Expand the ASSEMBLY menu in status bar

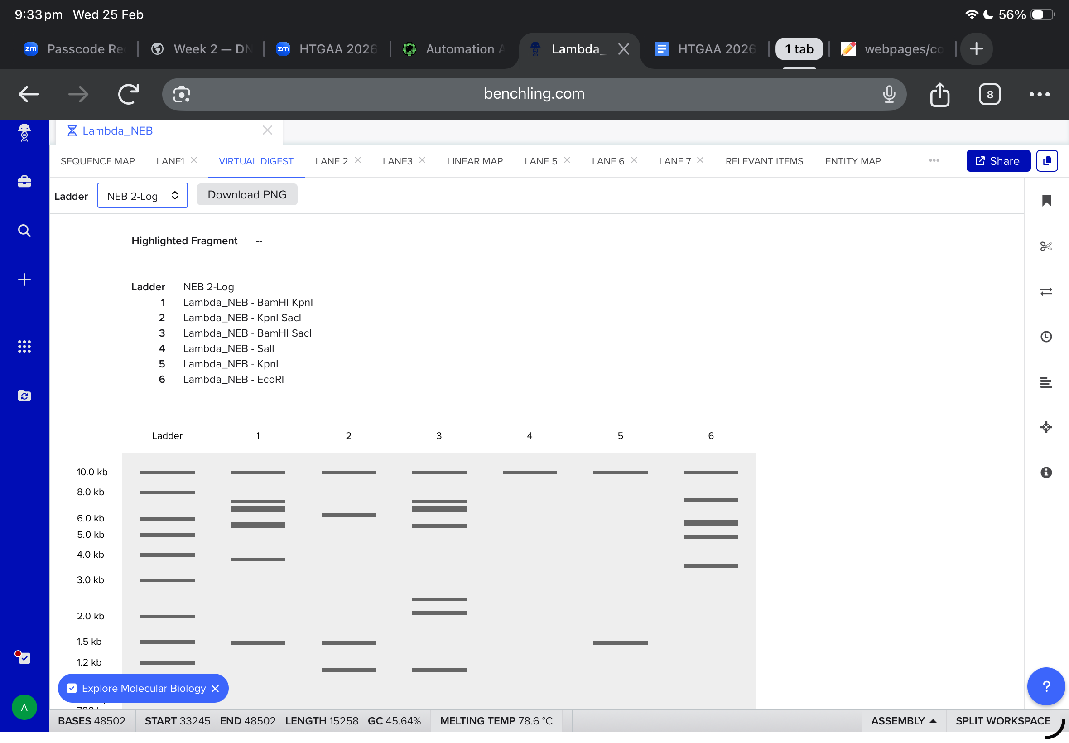coord(903,721)
